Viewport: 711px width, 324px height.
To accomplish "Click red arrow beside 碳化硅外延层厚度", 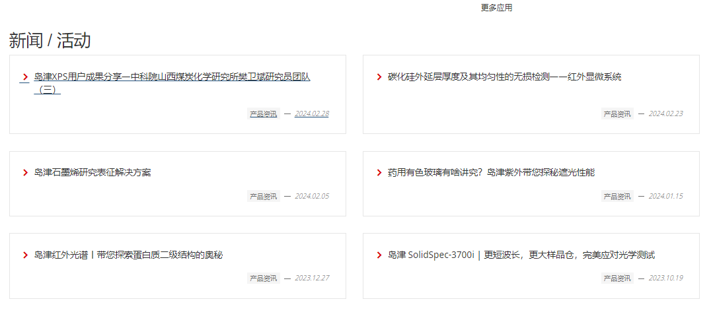I will [379, 77].
